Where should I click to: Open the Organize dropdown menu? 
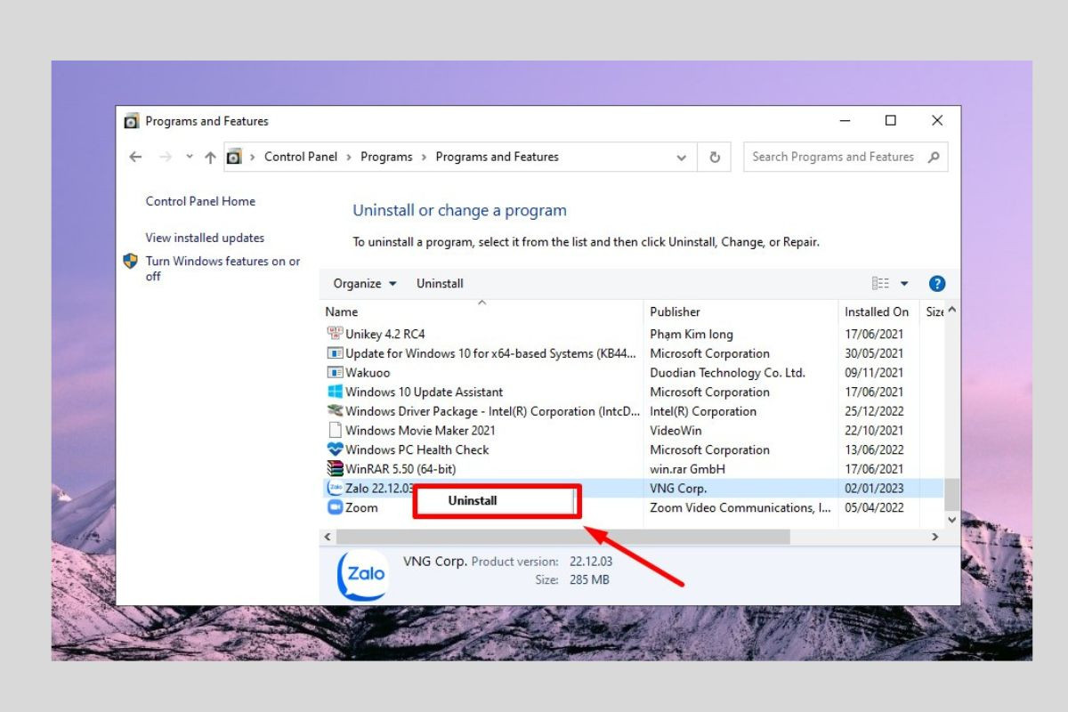coord(365,284)
